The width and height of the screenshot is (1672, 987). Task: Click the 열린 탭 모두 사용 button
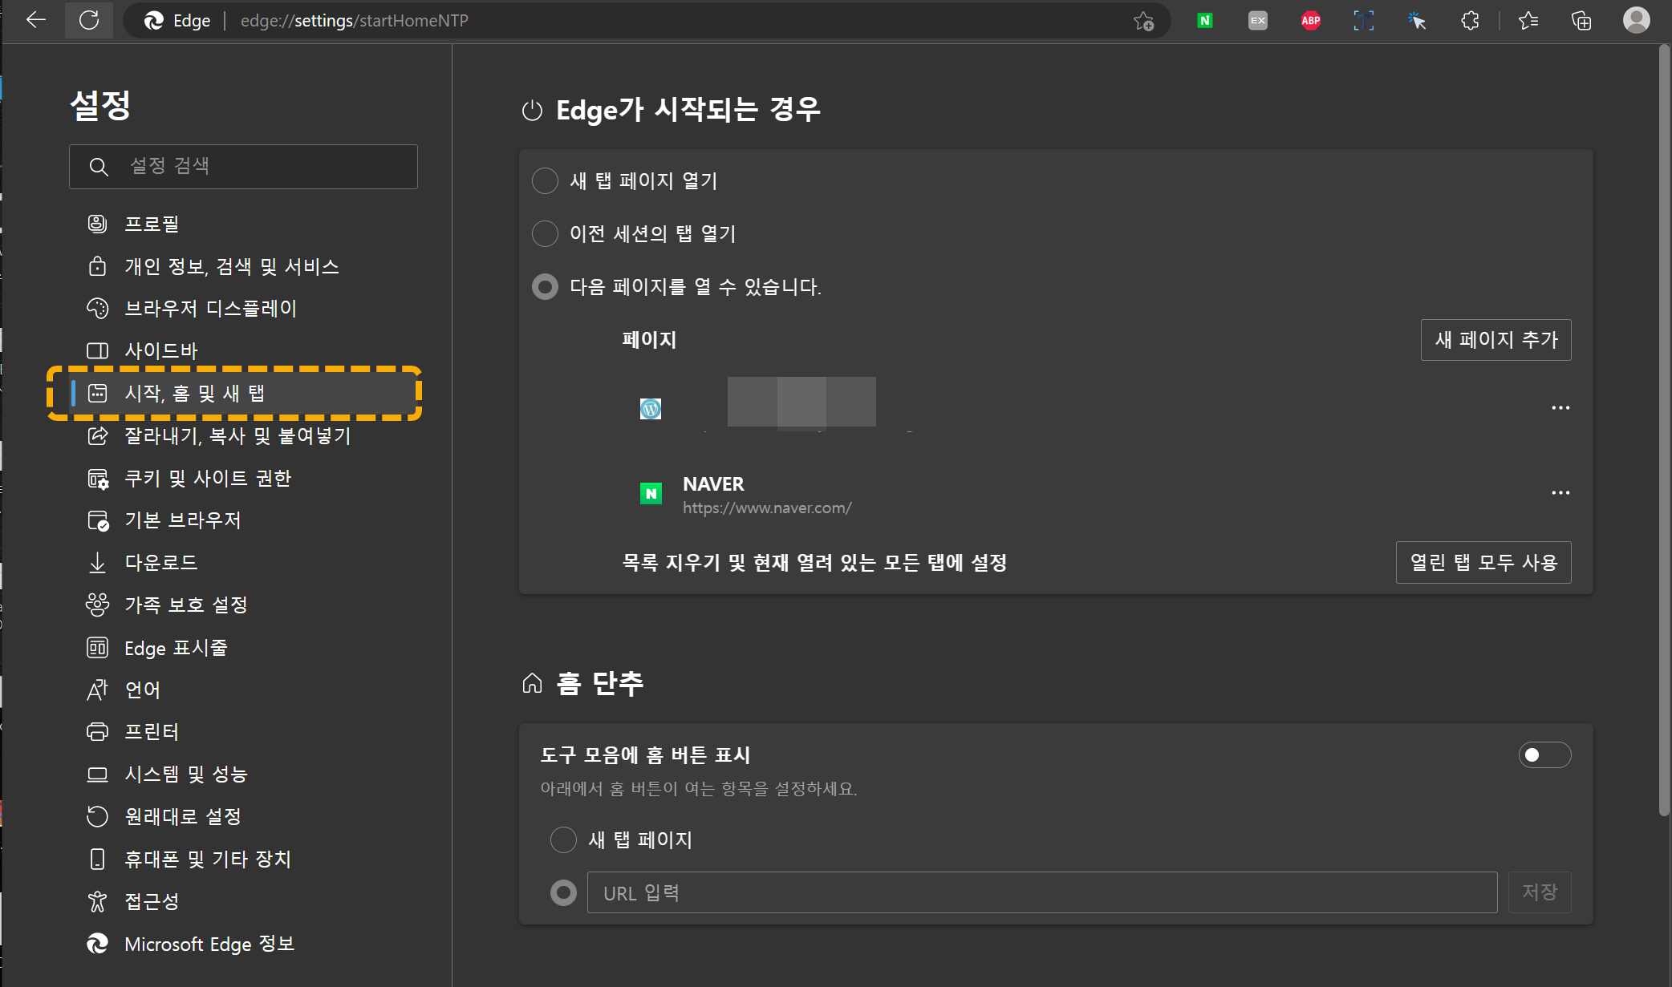1483,562
